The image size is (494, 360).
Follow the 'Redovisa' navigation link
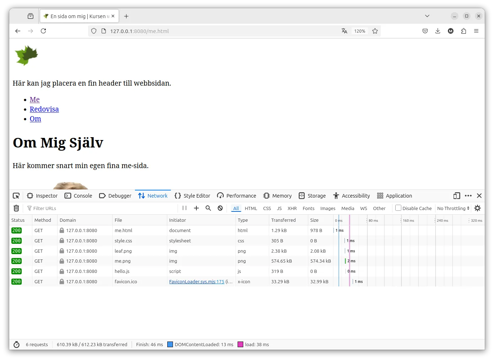coord(44,109)
